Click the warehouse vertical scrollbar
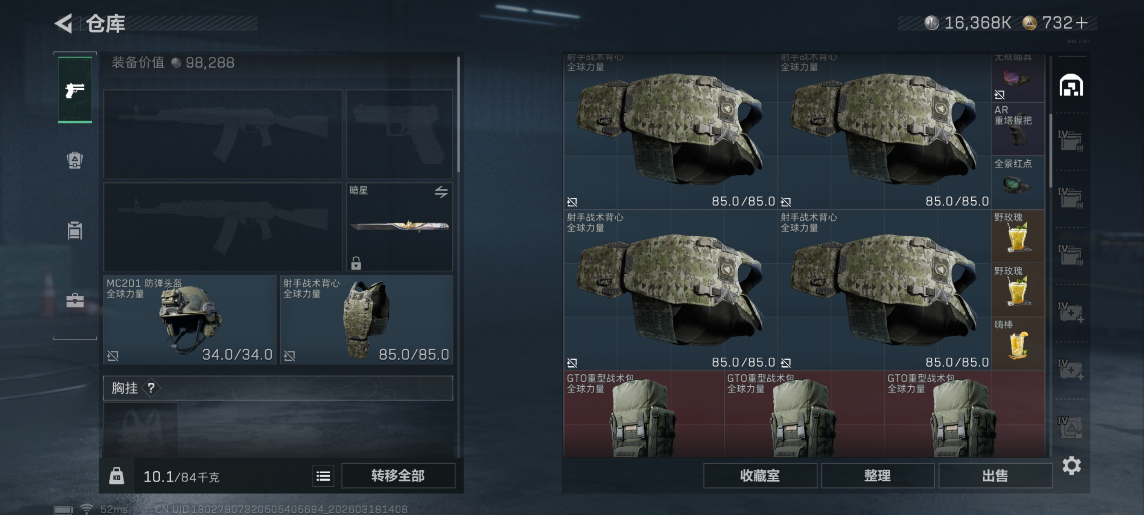1144x515 pixels. [x=1050, y=151]
